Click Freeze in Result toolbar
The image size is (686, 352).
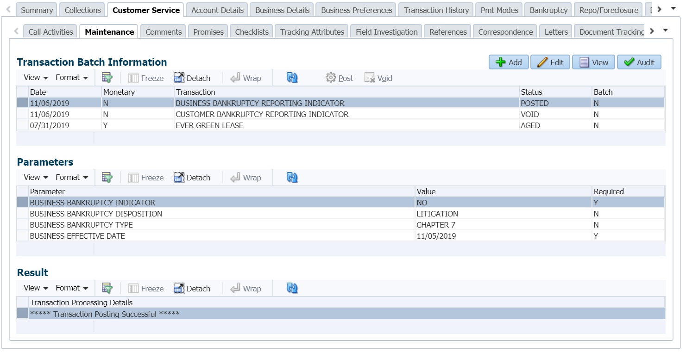pyautogui.click(x=146, y=289)
